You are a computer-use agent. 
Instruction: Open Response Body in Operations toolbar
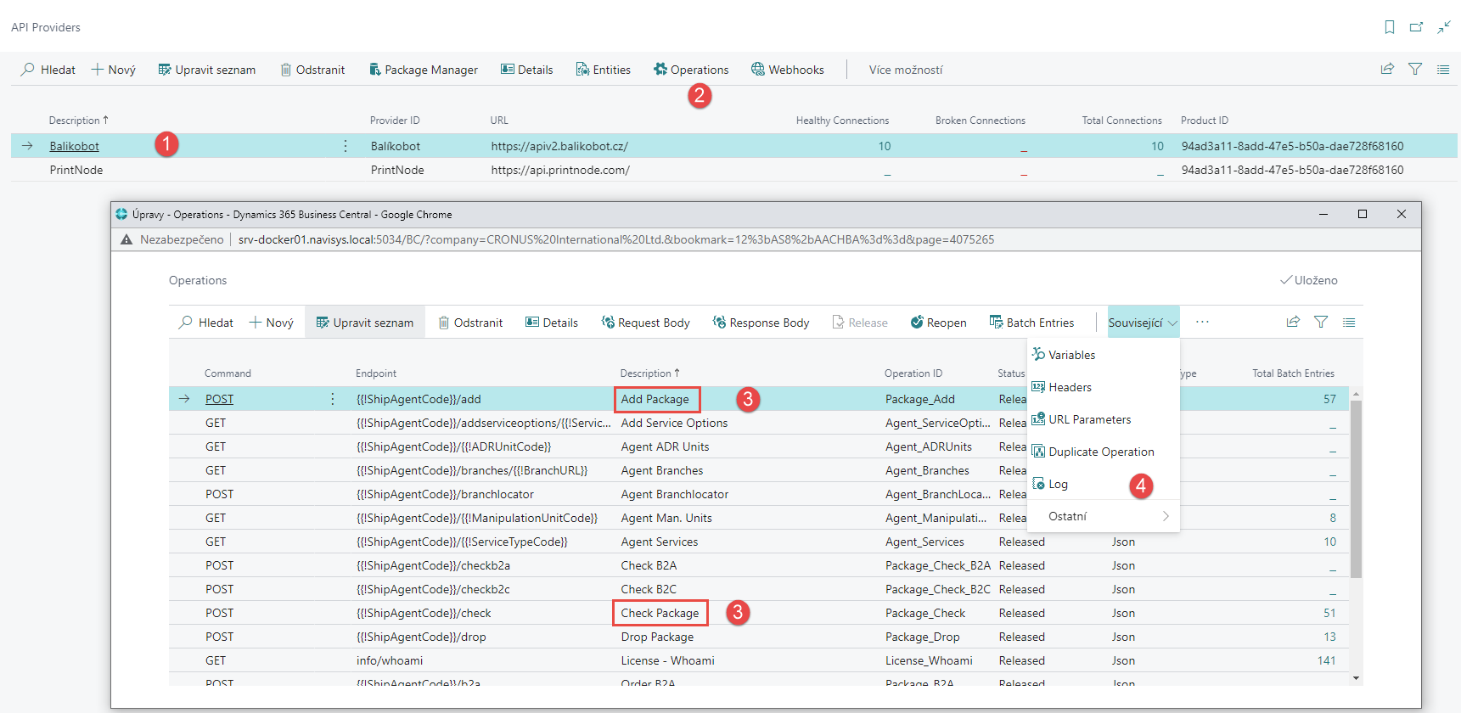(761, 323)
